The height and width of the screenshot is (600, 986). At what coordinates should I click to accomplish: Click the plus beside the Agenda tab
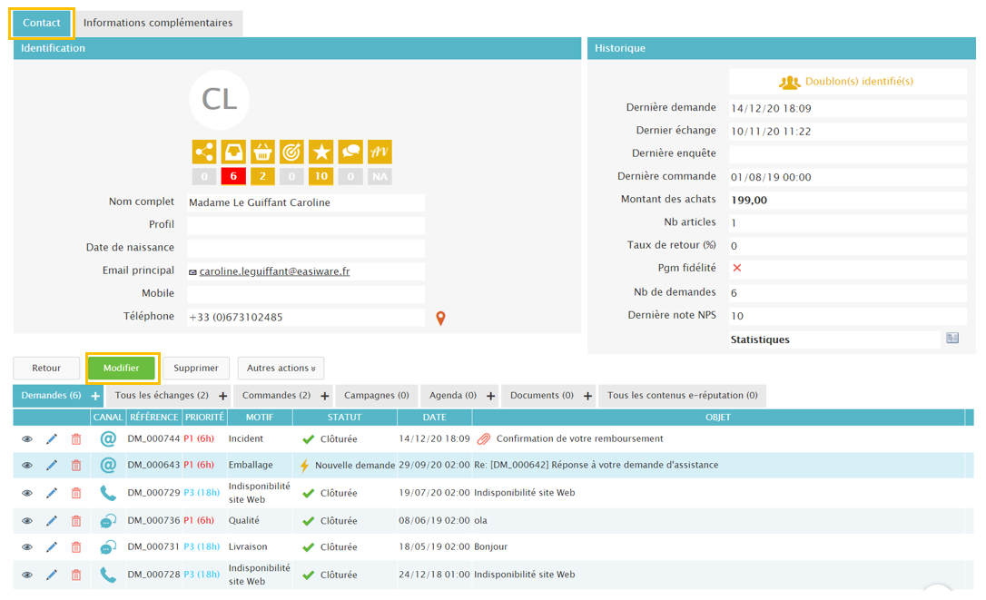tap(491, 397)
